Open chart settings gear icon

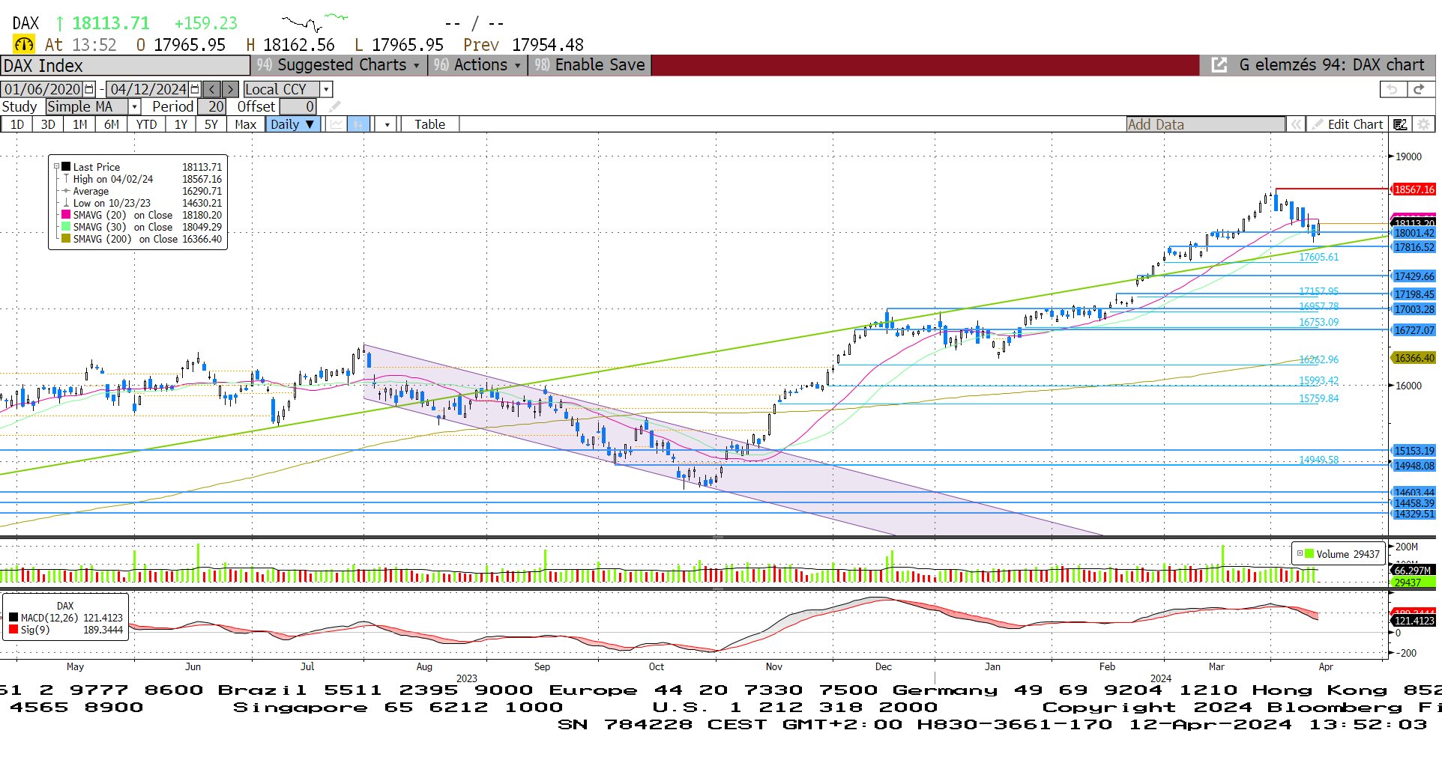click(1423, 124)
